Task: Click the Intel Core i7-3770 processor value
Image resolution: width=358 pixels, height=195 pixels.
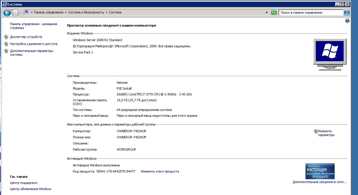Action: (154, 94)
